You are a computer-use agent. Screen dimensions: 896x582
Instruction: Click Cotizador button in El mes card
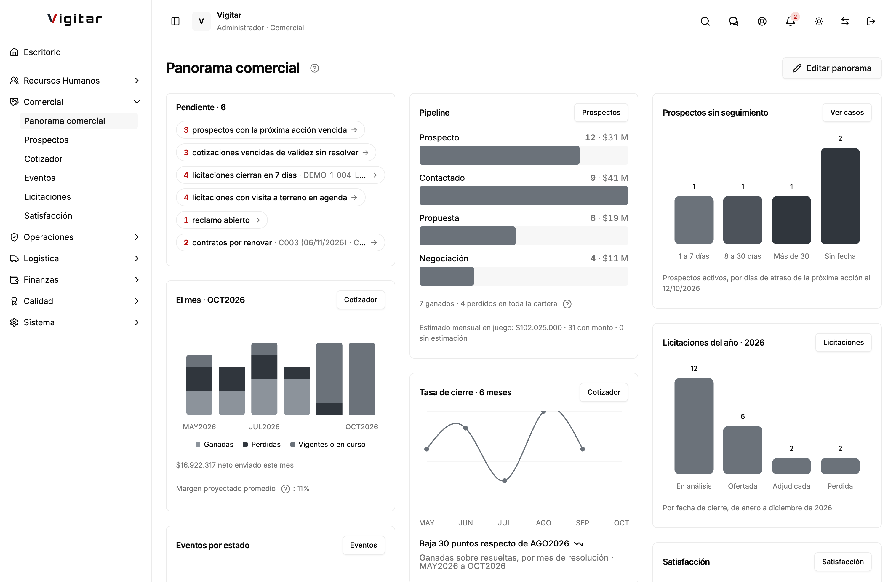(360, 300)
